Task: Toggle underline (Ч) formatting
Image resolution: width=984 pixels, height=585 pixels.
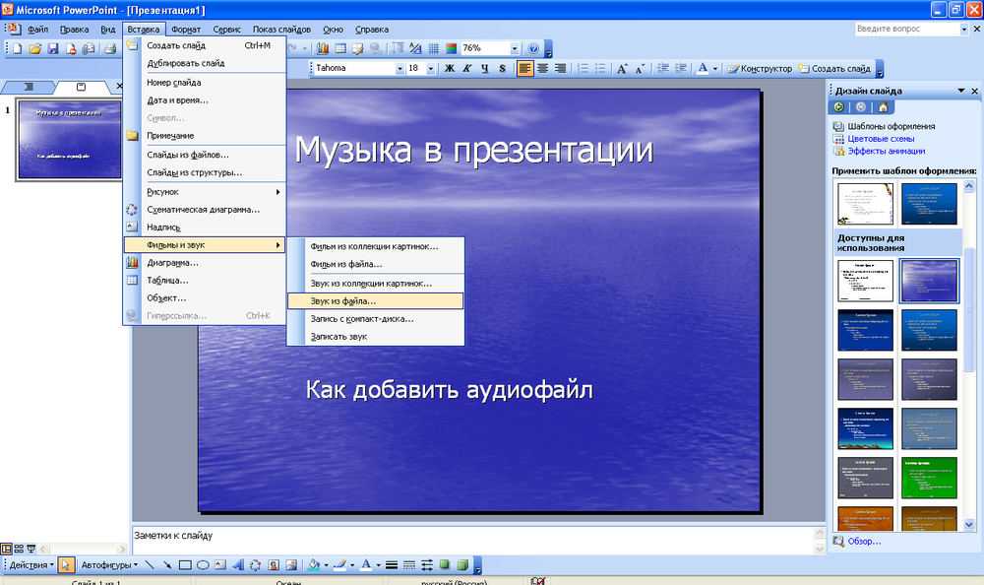Action: (484, 69)
